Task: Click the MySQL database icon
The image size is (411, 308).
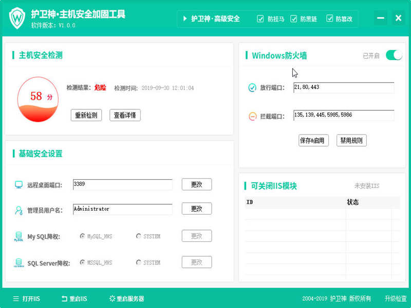Action: pos(18,237)
